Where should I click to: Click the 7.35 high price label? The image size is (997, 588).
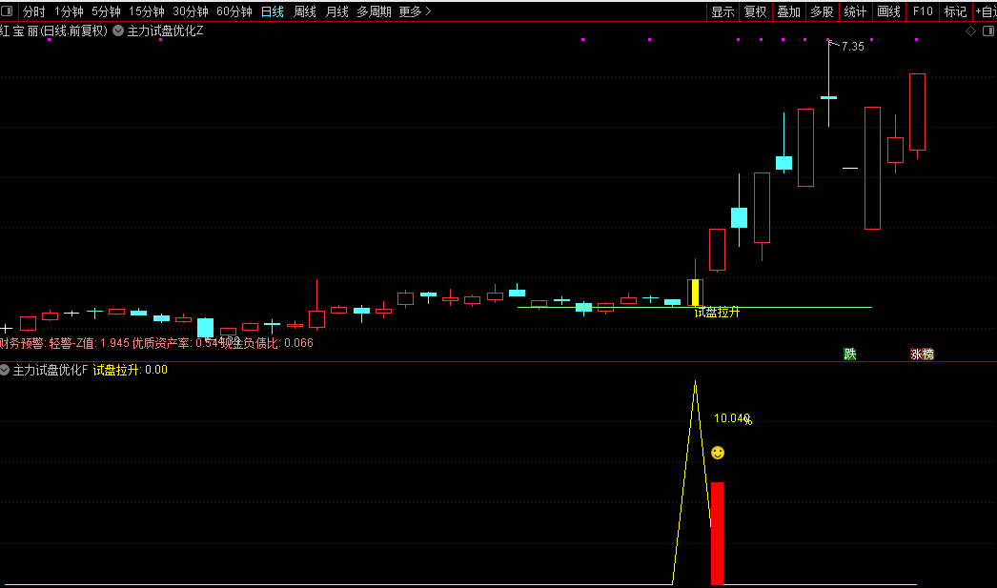(x=853, y=47)
